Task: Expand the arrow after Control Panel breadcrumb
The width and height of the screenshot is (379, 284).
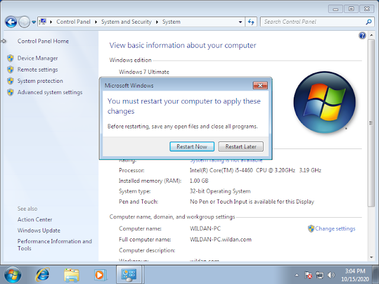Action: tap(96, 22)
